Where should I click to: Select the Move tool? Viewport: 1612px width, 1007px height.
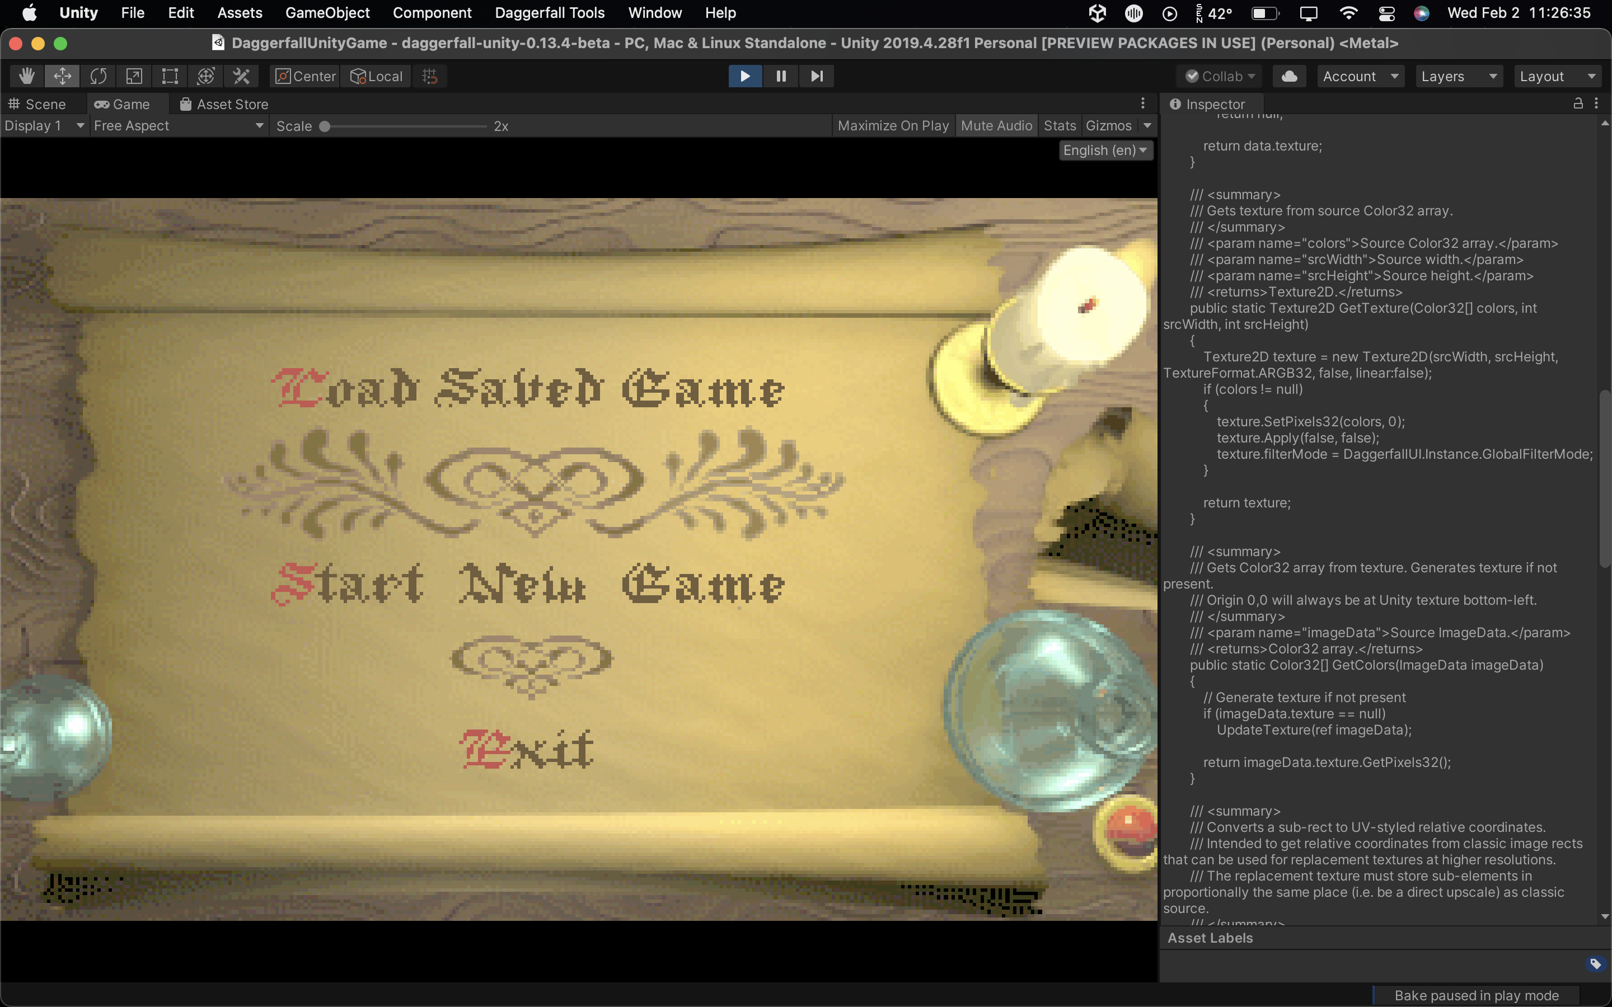point(62,76)
